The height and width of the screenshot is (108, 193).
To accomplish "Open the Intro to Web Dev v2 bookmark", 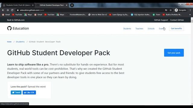I will point(98,15).
